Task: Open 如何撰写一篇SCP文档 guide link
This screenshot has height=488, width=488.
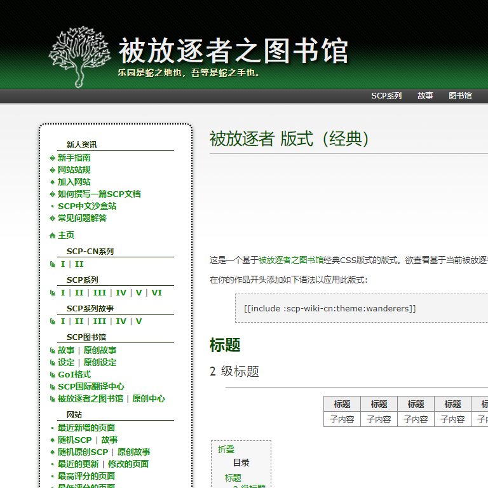Action: coord(99,194)
